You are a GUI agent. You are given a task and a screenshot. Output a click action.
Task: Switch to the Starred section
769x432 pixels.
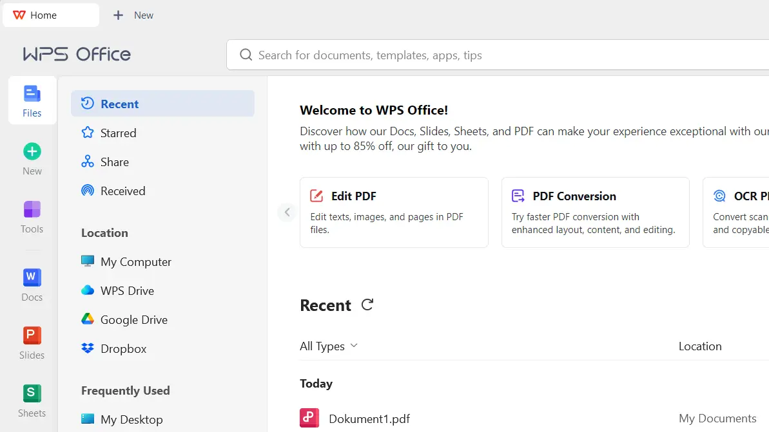pyautogui.click(x=118, y=133)
